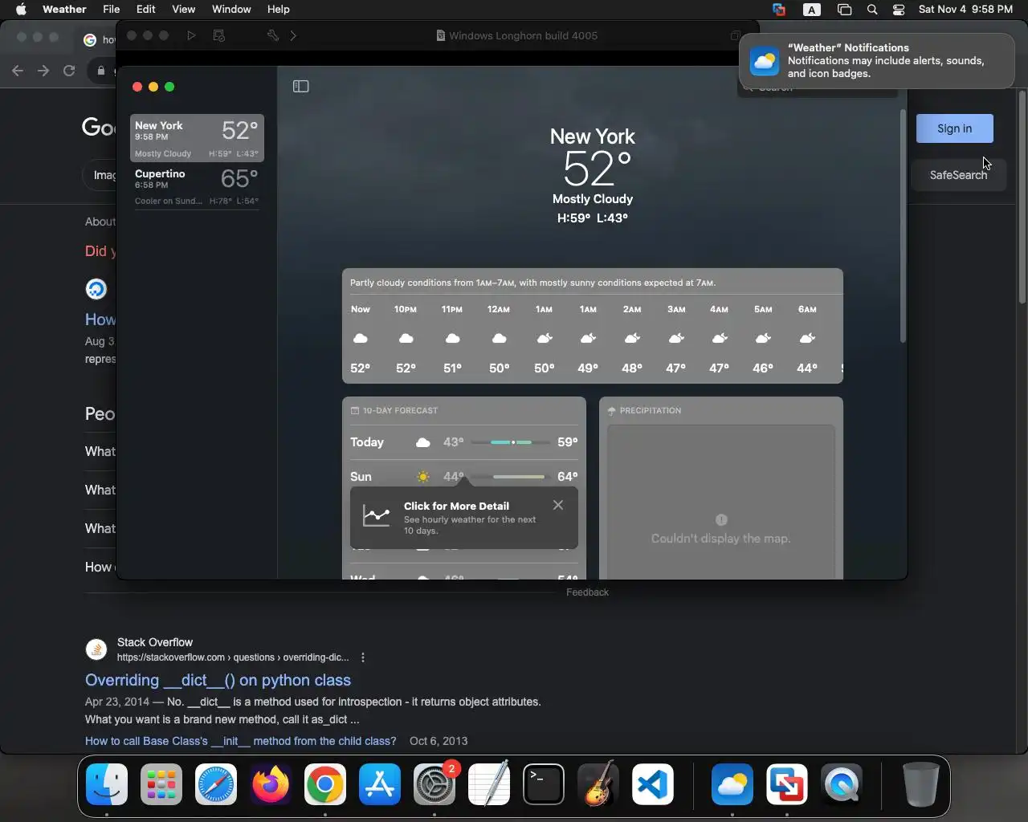The width and height of the screenshot is (1028, 822).
Task: Dismiss the Click for More Detail tip
Action: point(558,505)
